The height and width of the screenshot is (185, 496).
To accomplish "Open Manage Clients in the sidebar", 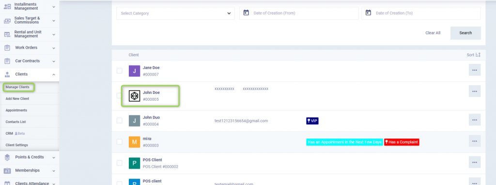I will [x=17, y=87].
